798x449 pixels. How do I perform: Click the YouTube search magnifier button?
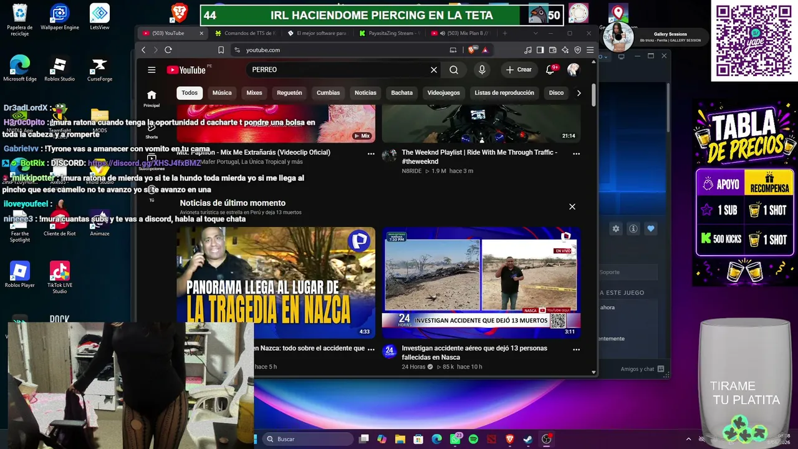click(454, 70)
